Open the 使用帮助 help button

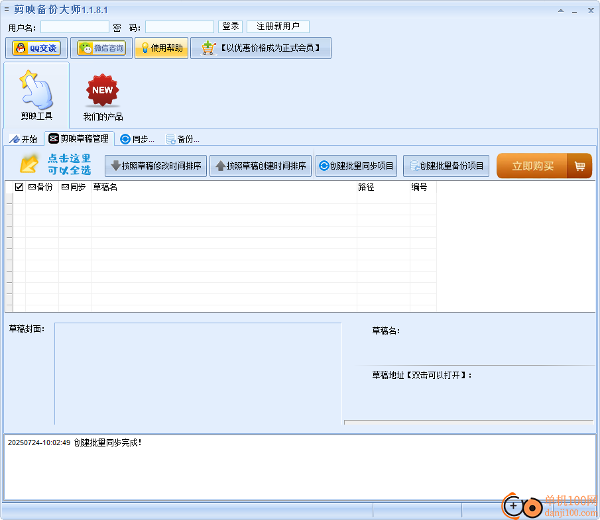point(162,48)
